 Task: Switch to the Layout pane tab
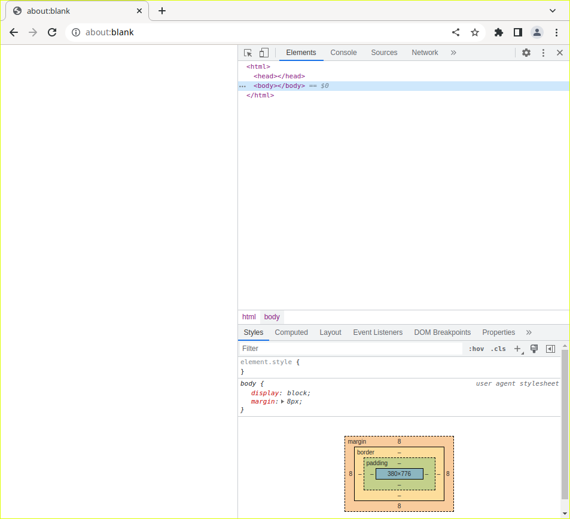point(330,332)
